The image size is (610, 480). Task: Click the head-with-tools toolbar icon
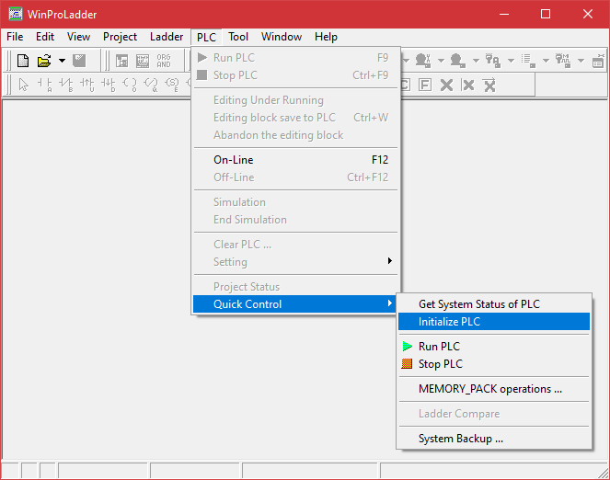tap(423, 61)
